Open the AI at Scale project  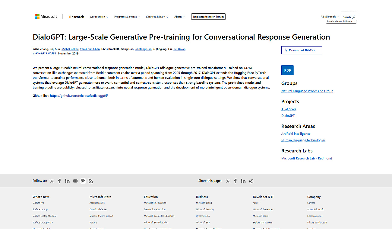pos(289,109)
